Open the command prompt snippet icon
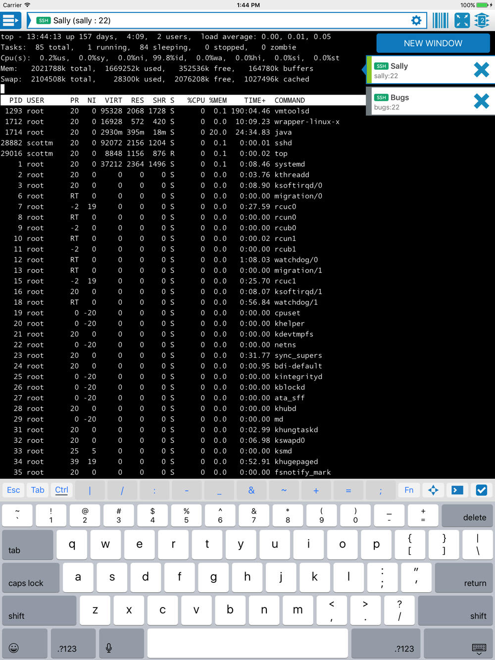495x660 pixels. (457, 490)
